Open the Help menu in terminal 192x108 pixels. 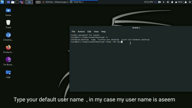pos(103,31)
